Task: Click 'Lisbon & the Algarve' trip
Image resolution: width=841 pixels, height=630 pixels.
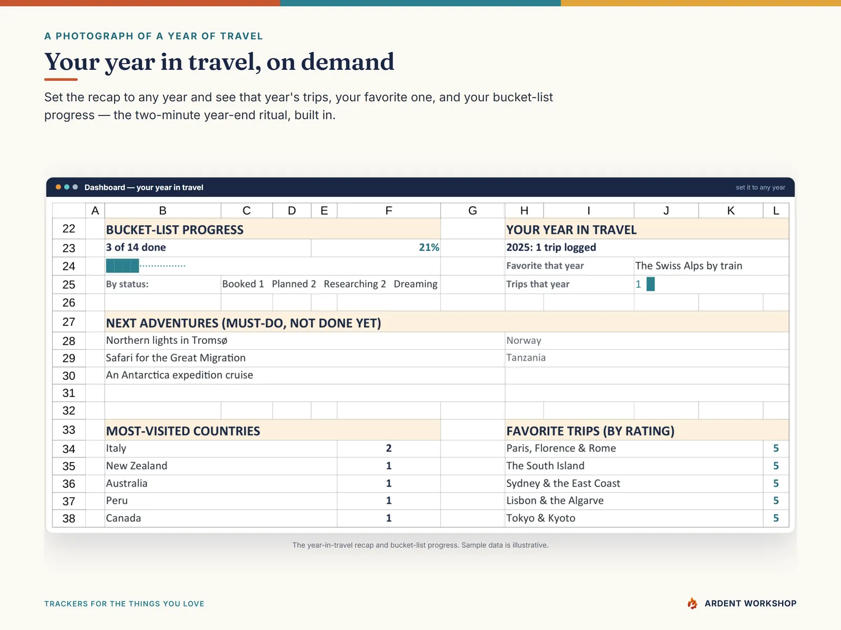Action: tap(634, 501)
